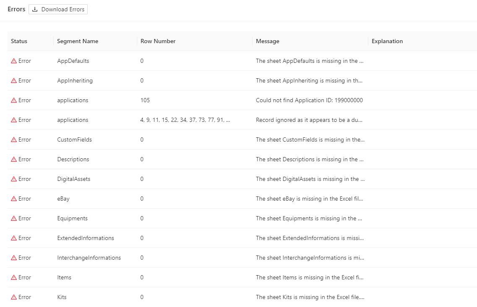Click the error triangle next to eBay
Image resolution: width=477 pixels, height=307 pixels.
(14, 199)
